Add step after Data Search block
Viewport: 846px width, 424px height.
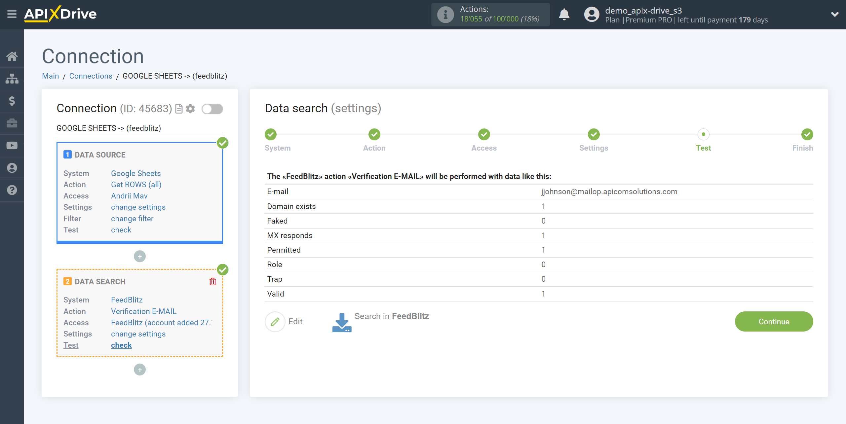coord(140,370)
